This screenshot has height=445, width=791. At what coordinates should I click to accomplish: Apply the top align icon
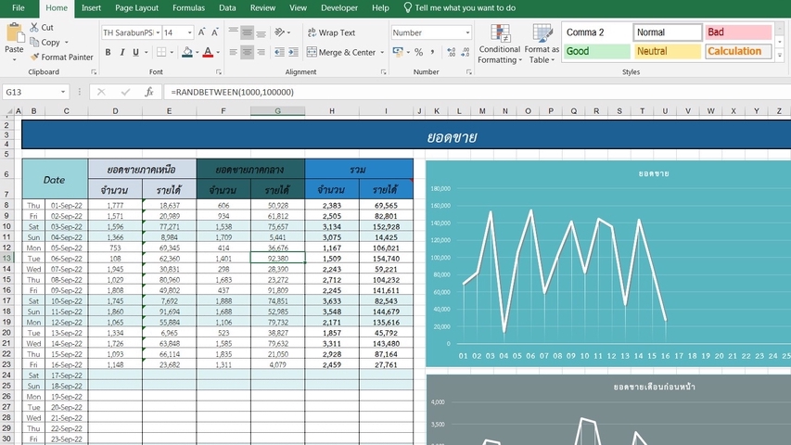[233, 32]
